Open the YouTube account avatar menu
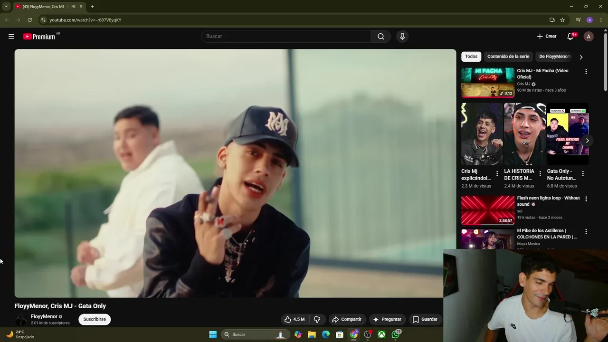 coord(589,37)
